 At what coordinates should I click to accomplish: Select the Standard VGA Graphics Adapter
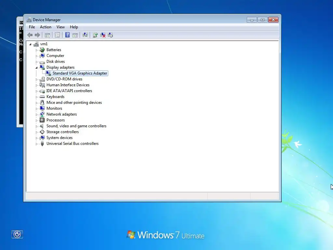coord(80,73)
